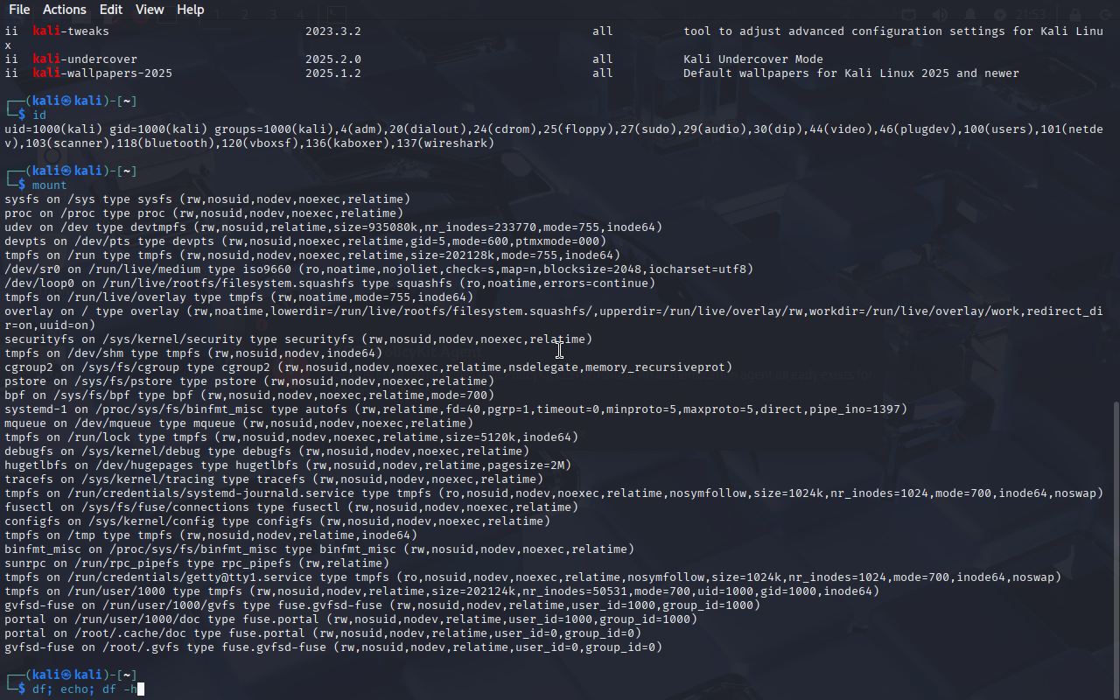Click 'tmpfs on /run/live/overlay' line
Viewport: 1120px width, 700px height.
(x=239, y=297)
